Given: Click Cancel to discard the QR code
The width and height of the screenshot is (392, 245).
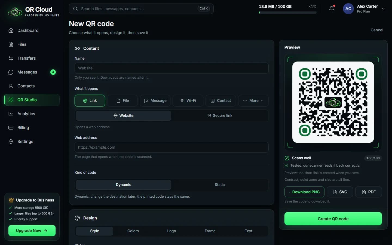Looking at the screenshot, I should tap(377, 30).
